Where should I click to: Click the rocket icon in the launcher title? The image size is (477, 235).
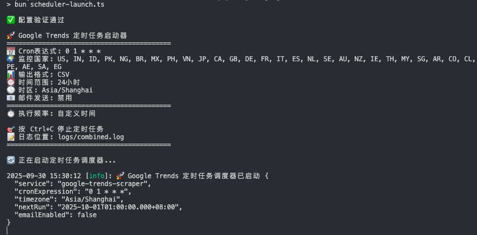(11, 36)
